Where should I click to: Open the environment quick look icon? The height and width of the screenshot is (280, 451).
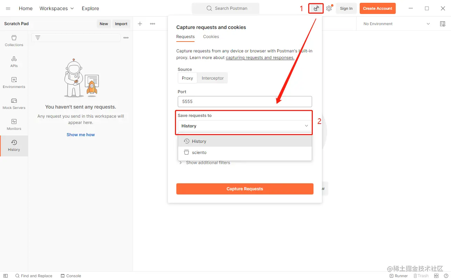(x=443, y=24)
